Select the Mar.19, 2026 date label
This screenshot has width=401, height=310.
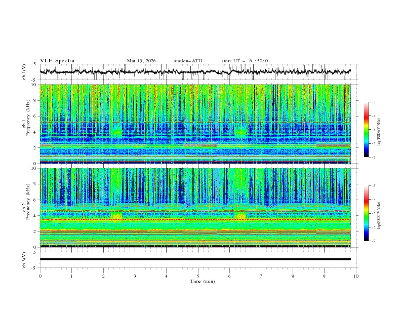pyautogui.click(x=141, y=61)
